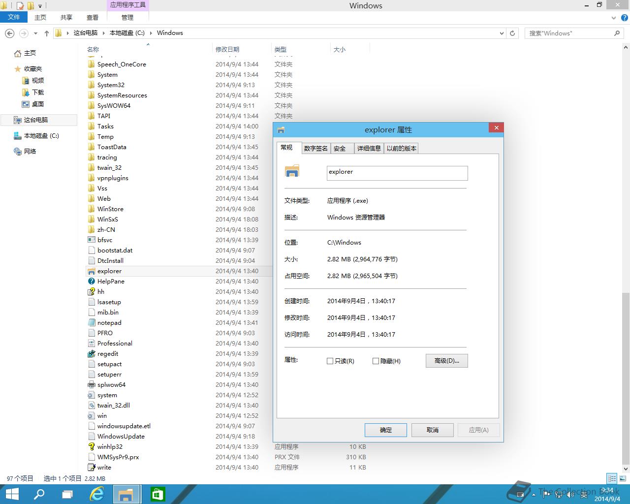Open the Start menu Windows logo
630x504 pixels.
tap(12, 494)
